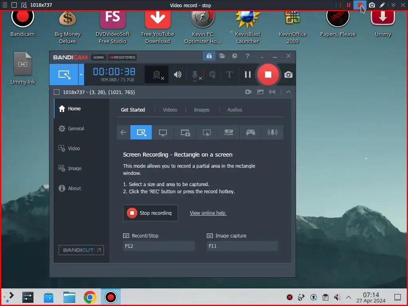This screenshot has width=408, height=306.
Task: Click the top bar camera capture icon
Action: point(372,5)
